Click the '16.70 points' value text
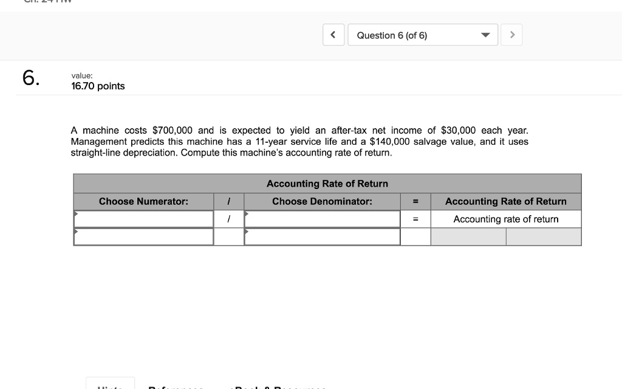Viewport: 622px width, 389px height. [98, 86]
